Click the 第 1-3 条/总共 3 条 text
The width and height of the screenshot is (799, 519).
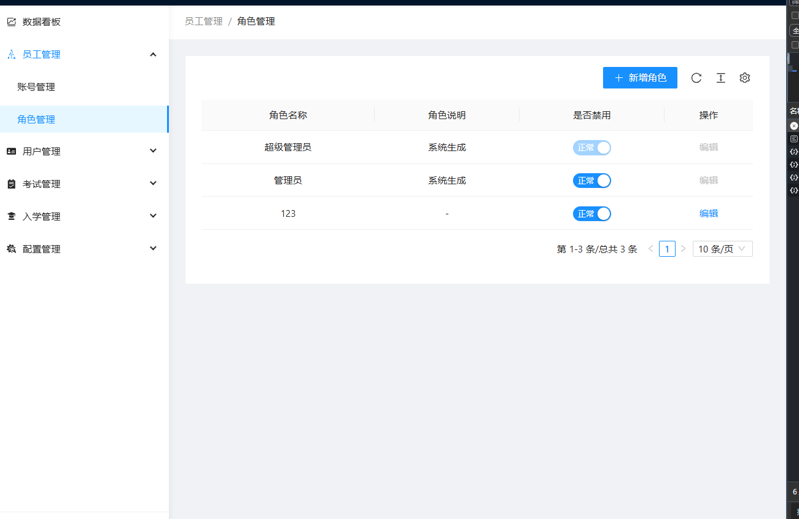point(597,249)
